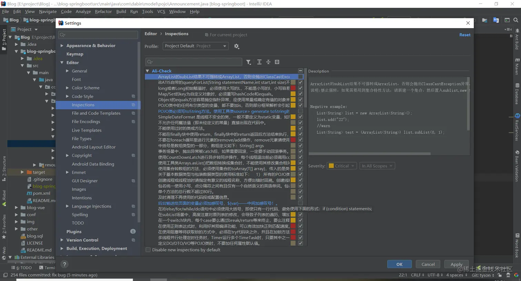This screenshot has width=521, height=281.
Task: Click the settings search field
Action: 98,35
